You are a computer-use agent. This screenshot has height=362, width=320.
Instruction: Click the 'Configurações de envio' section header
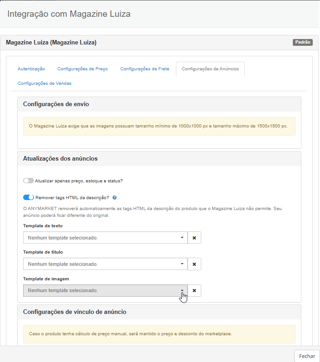click(x=159, y=104)
